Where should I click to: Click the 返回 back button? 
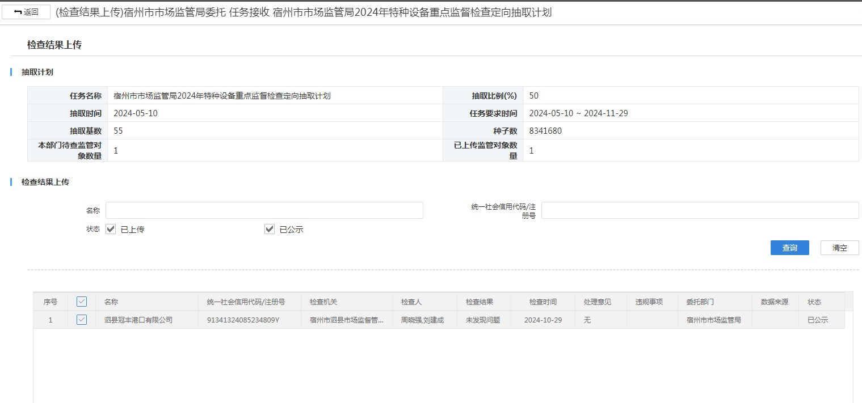tap(26, 12)
